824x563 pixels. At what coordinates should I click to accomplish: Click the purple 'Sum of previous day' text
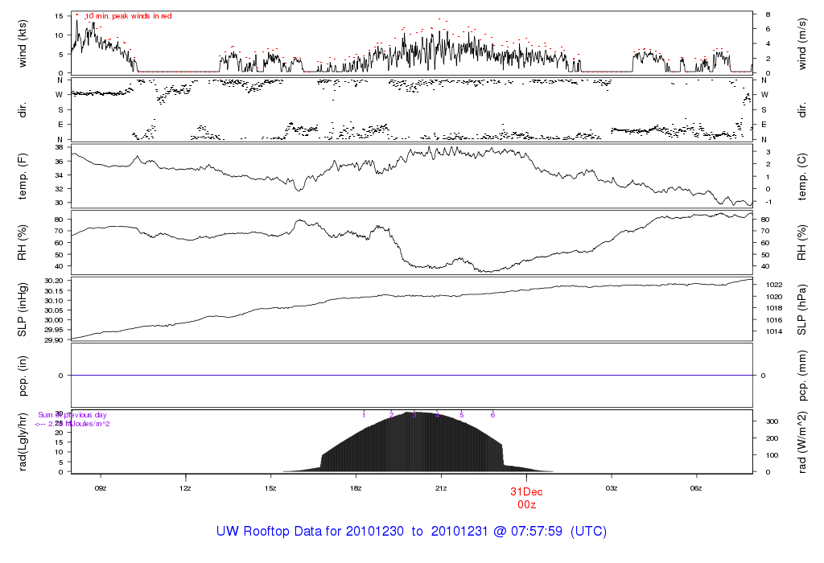pyautogui.click(x=72, y=415)
